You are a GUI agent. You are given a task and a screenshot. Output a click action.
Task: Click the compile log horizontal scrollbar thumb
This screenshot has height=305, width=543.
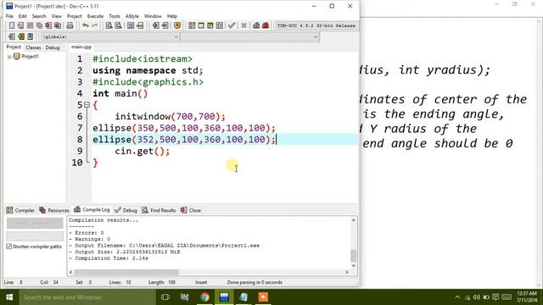pos(126,272)
